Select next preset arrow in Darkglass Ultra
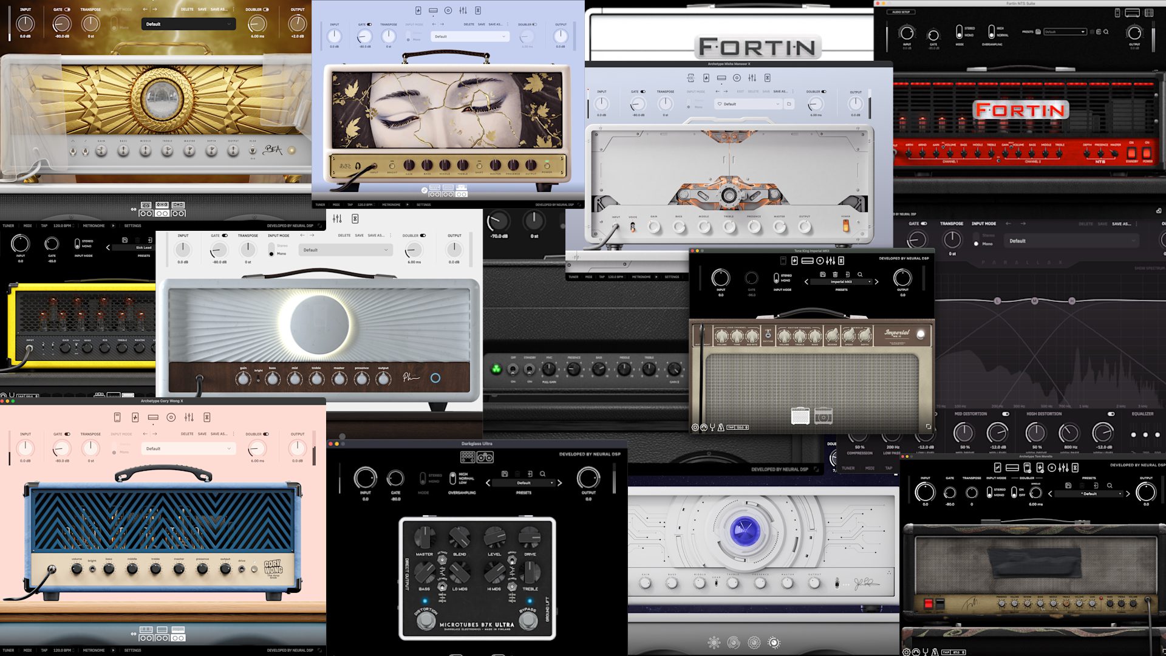 tap(560, 483)
